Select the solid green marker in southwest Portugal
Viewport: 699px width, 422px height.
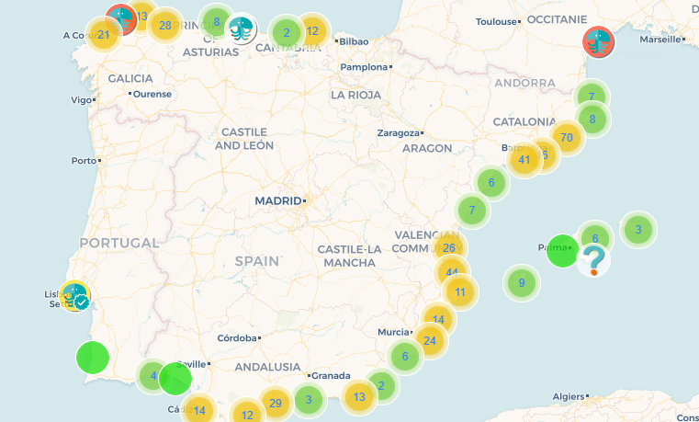click(92, 357)
